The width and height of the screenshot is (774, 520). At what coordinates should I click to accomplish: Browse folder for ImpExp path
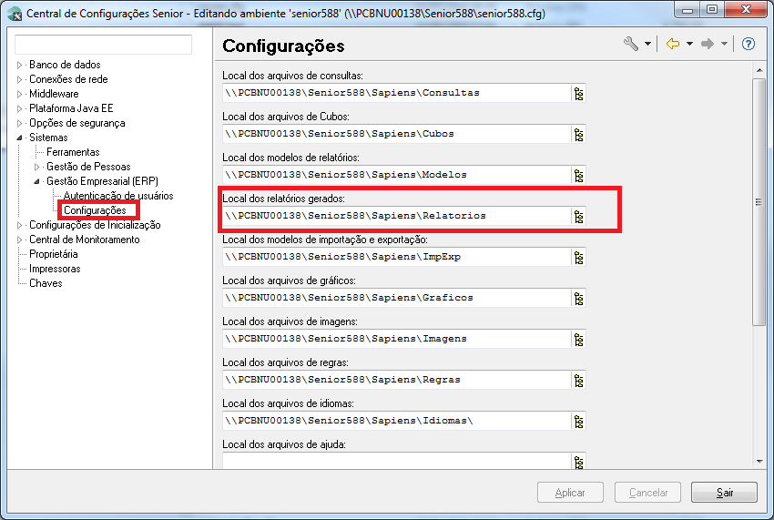pos(578,258)
